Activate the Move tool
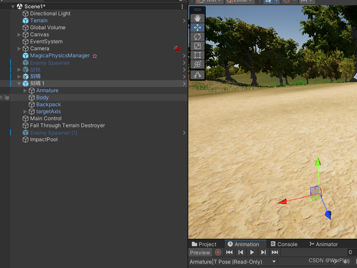357x268 pixels. [x=197, y=27]
